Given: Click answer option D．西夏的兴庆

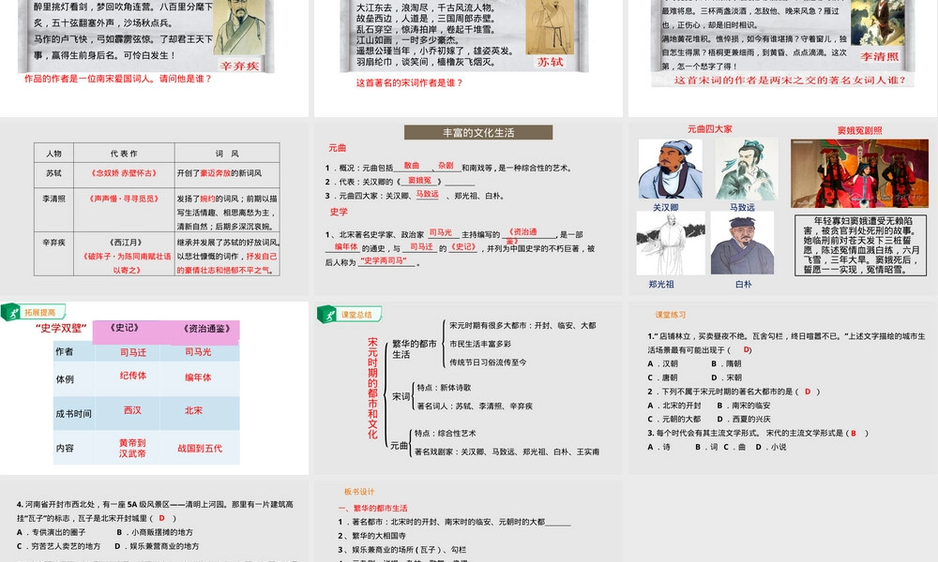Looking at the screenshot, I should (744, 419).
